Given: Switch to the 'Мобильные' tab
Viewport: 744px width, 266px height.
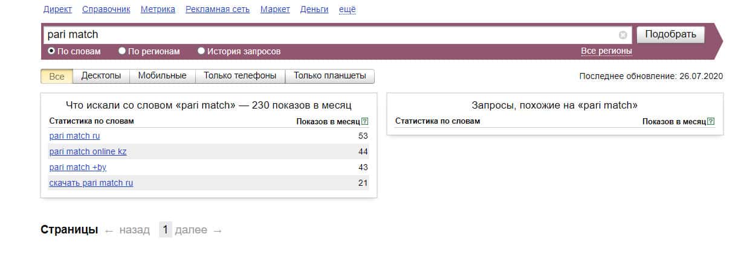Looking at the screenshot, I should (x=162, y=76).
